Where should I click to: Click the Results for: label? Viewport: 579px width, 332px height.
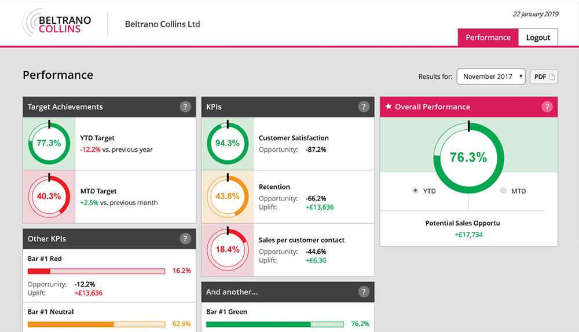point(435,77)
